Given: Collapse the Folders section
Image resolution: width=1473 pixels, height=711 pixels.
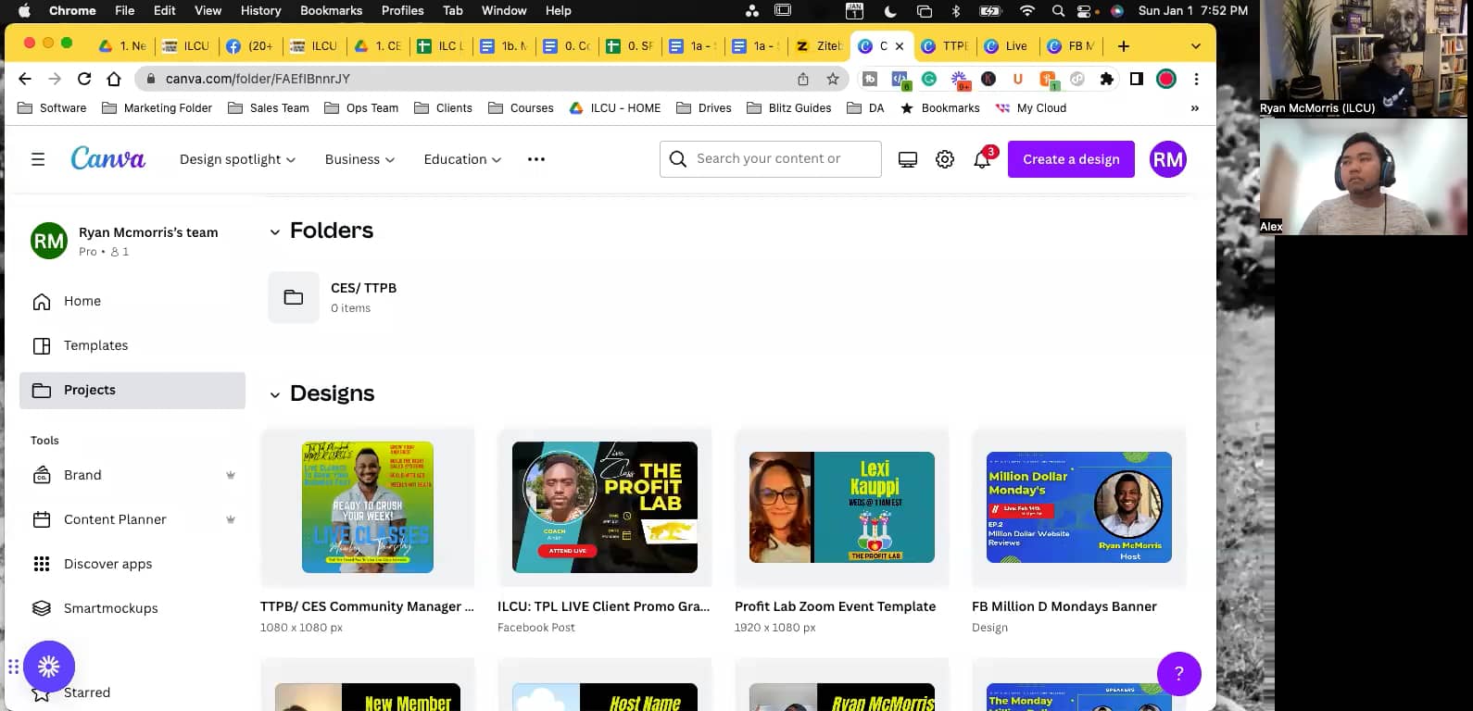Looking at the screenshot, I should point(274,231).
